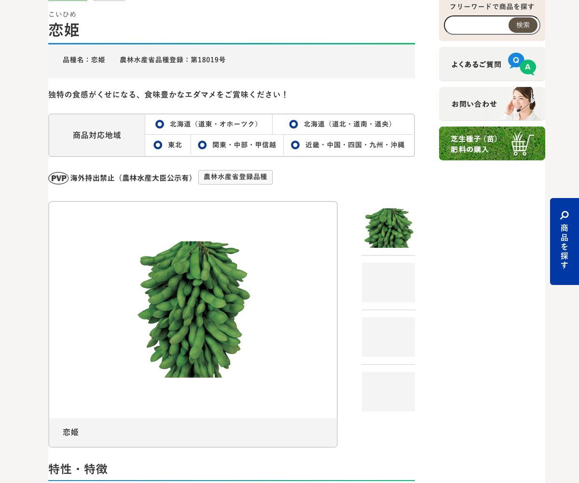579x483 pixels.
Task: Select the 関東・中部・甲信越 region marker
Action: tap(202, 145)
